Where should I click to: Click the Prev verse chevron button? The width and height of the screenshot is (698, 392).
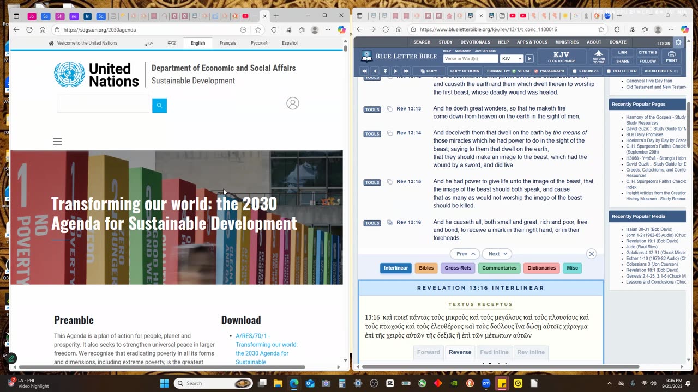coord(465,254)
